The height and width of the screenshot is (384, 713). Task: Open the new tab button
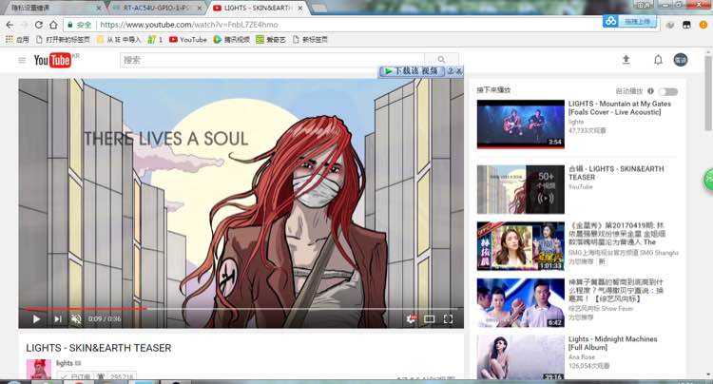tap(319, 8)
